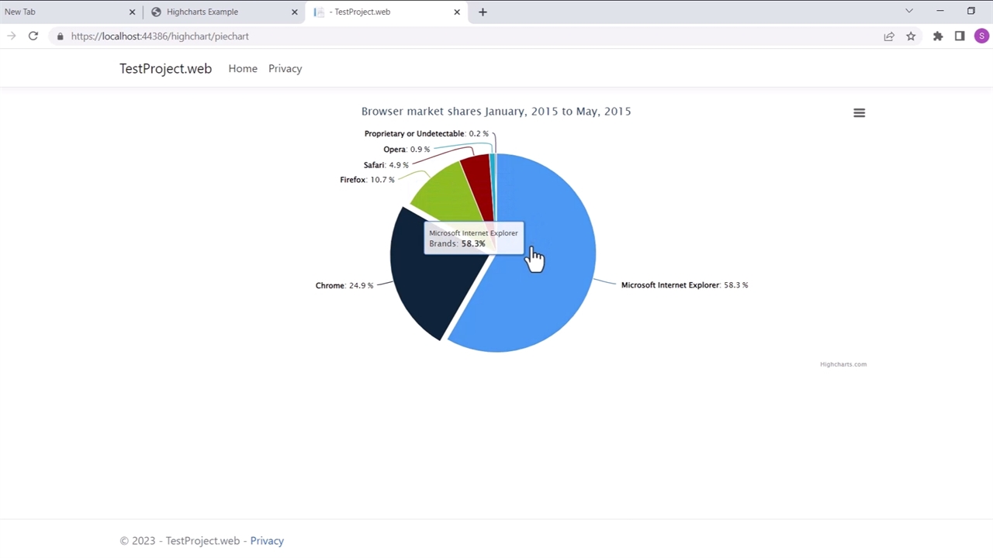Open the chart context hamburger menu

859,113
